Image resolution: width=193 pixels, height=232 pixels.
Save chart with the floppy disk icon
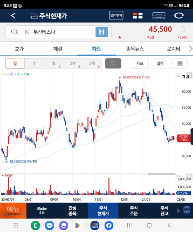click(180, 63)
